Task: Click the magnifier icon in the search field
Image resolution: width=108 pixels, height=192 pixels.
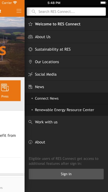Action: click(x=34, y=12)
